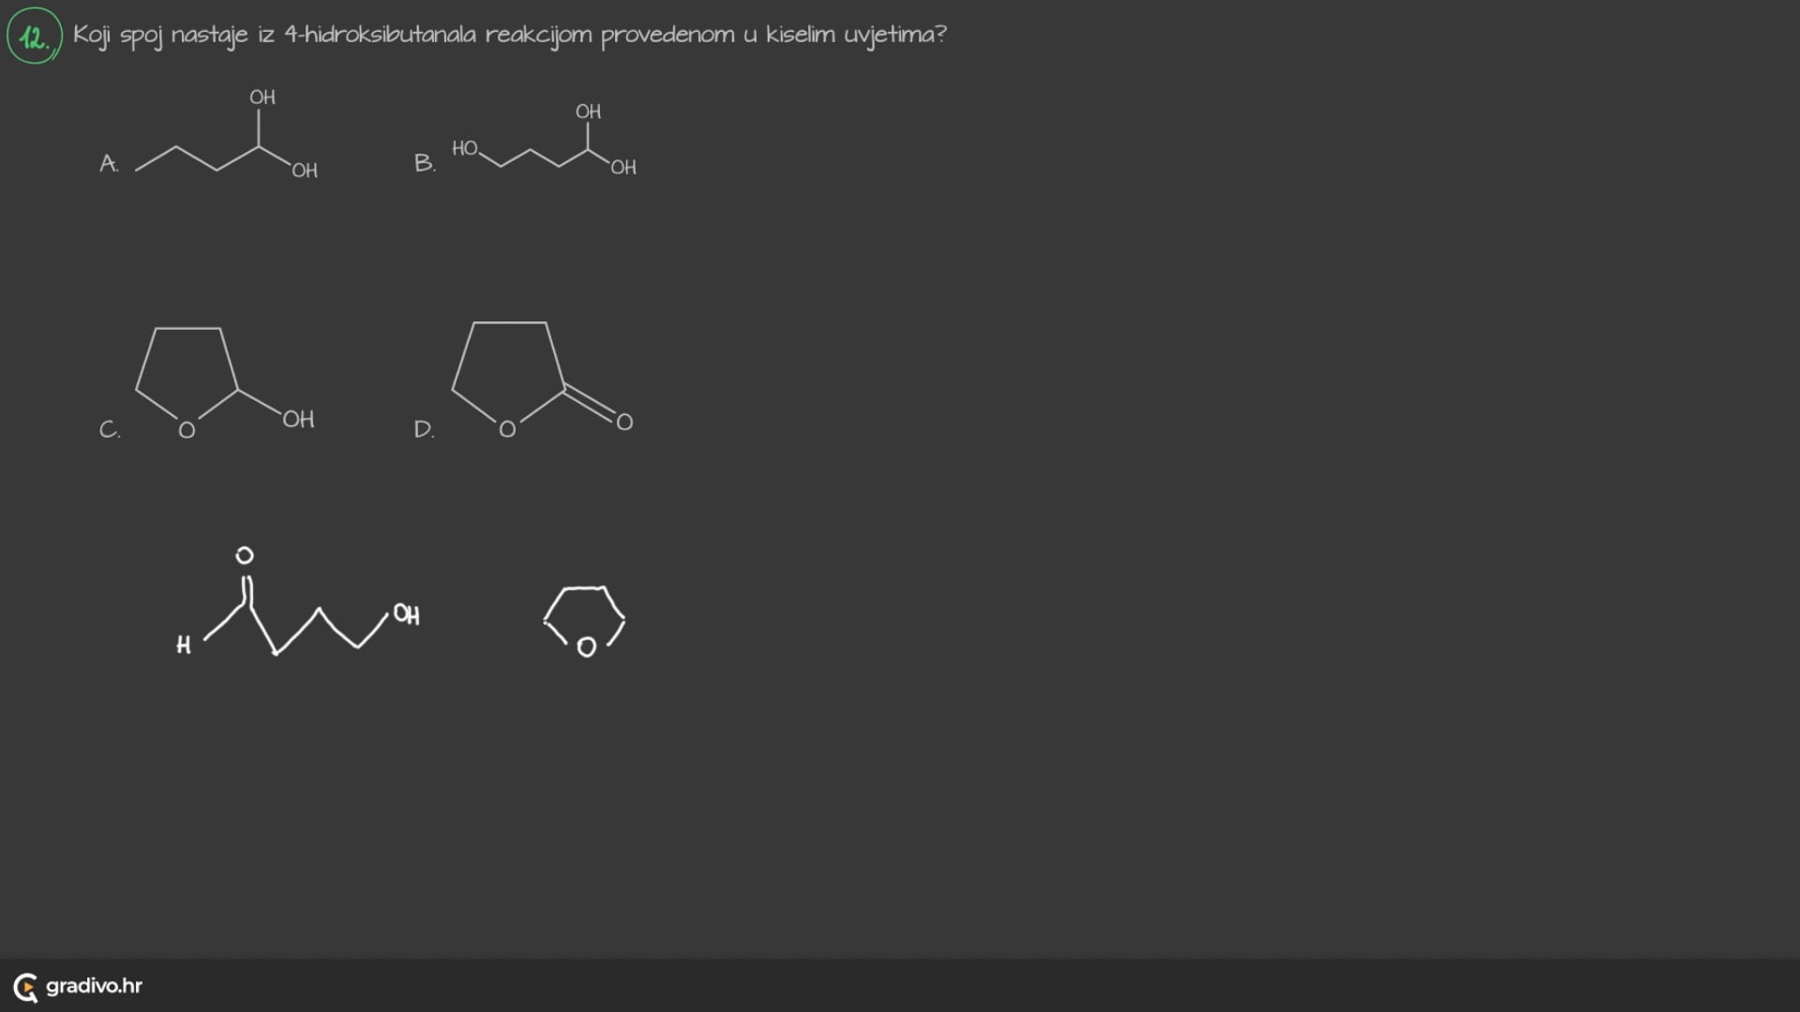Click the aldehyde H in the drawn molecule
This screenshot has width=1800, height=1012.
(x=184, y=645)
